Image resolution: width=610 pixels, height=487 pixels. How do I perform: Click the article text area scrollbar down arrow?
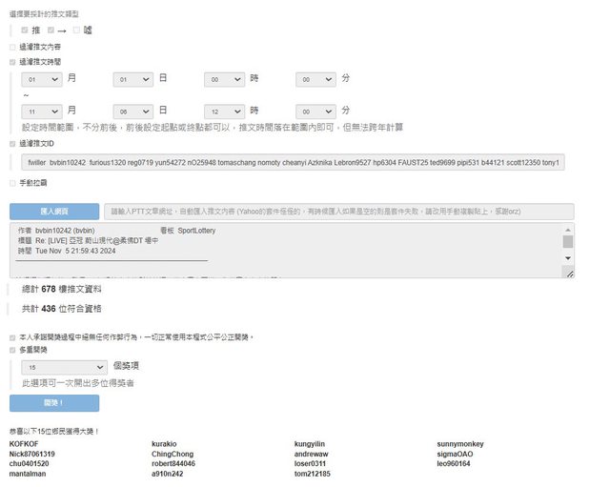coord(568,258)
